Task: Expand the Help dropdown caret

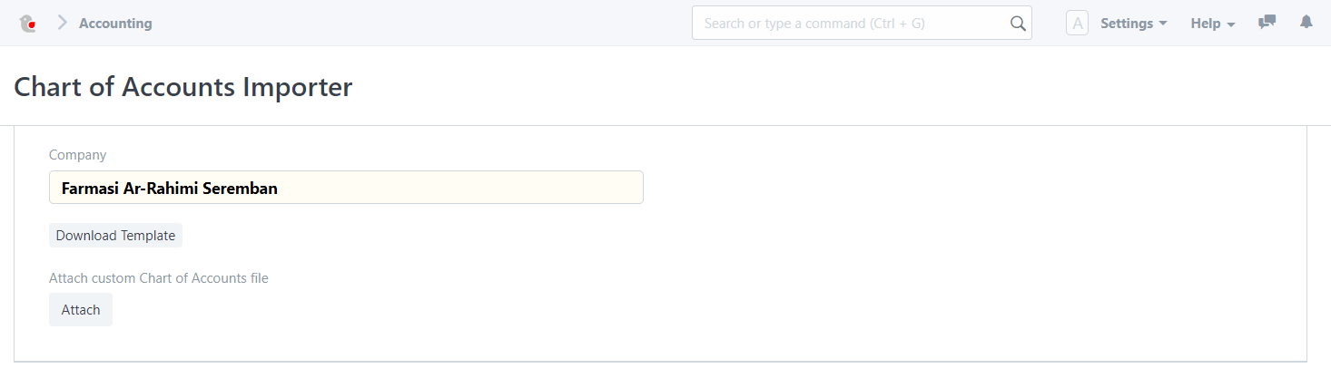Action: point(1231,24)
